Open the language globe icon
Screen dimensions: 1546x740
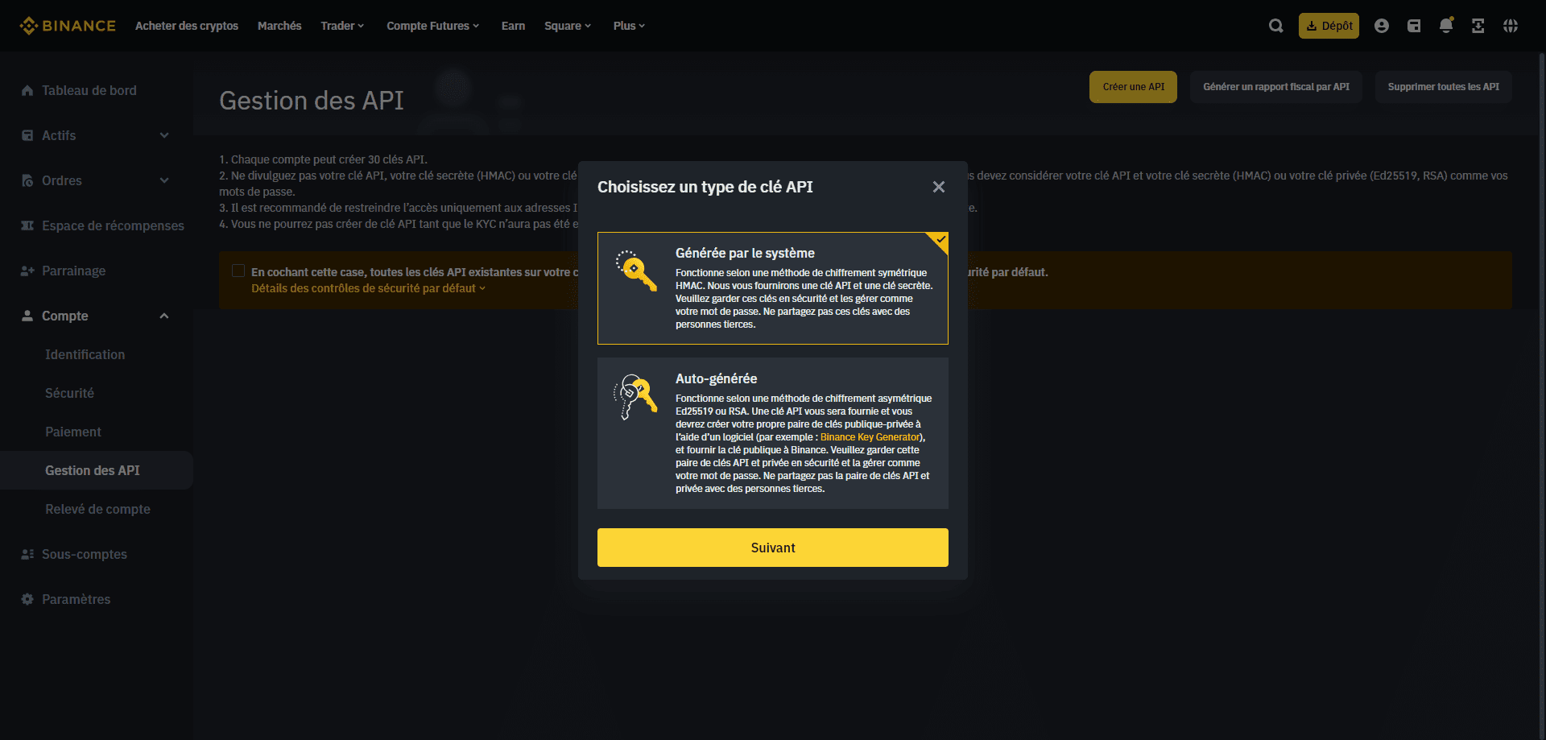tap(1511, 26)
